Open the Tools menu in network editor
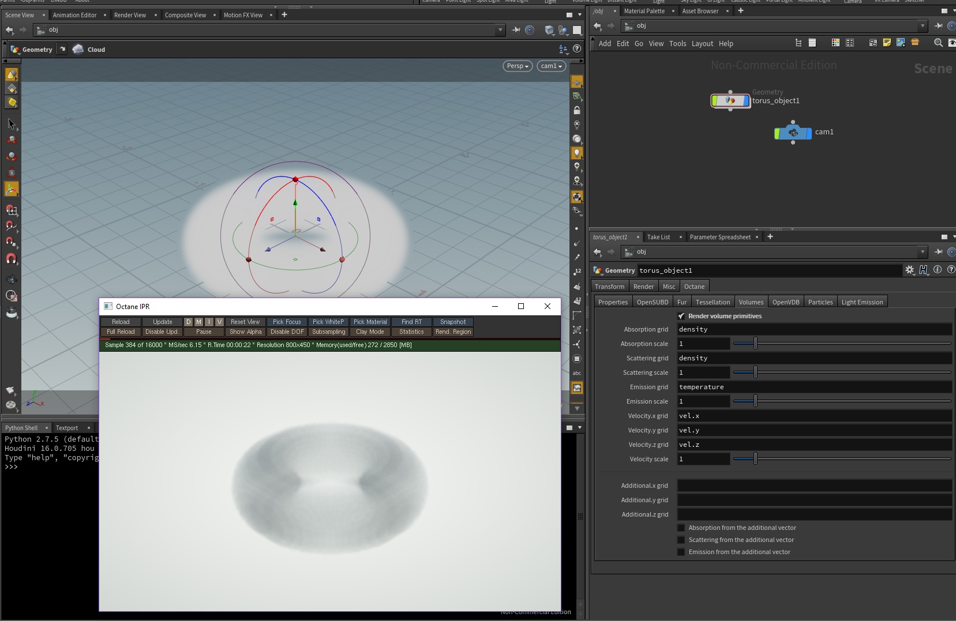Image resolution: width=956 pixels, height=621 pixels. point(677,44)
